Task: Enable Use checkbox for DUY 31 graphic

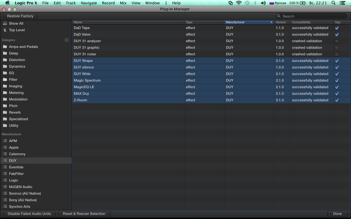Action: pyautogui.click(x=337, y=48)
